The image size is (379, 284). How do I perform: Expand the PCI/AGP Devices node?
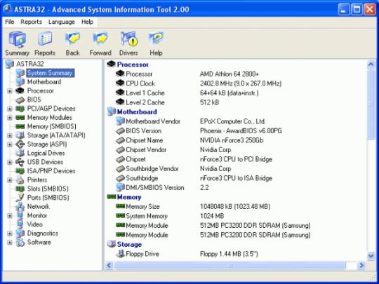9,109
